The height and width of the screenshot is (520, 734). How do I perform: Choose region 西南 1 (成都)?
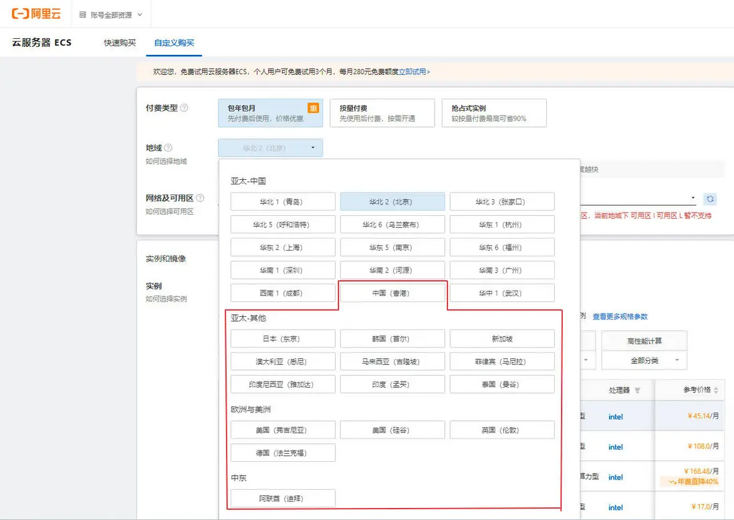click(x=283, y=293)
